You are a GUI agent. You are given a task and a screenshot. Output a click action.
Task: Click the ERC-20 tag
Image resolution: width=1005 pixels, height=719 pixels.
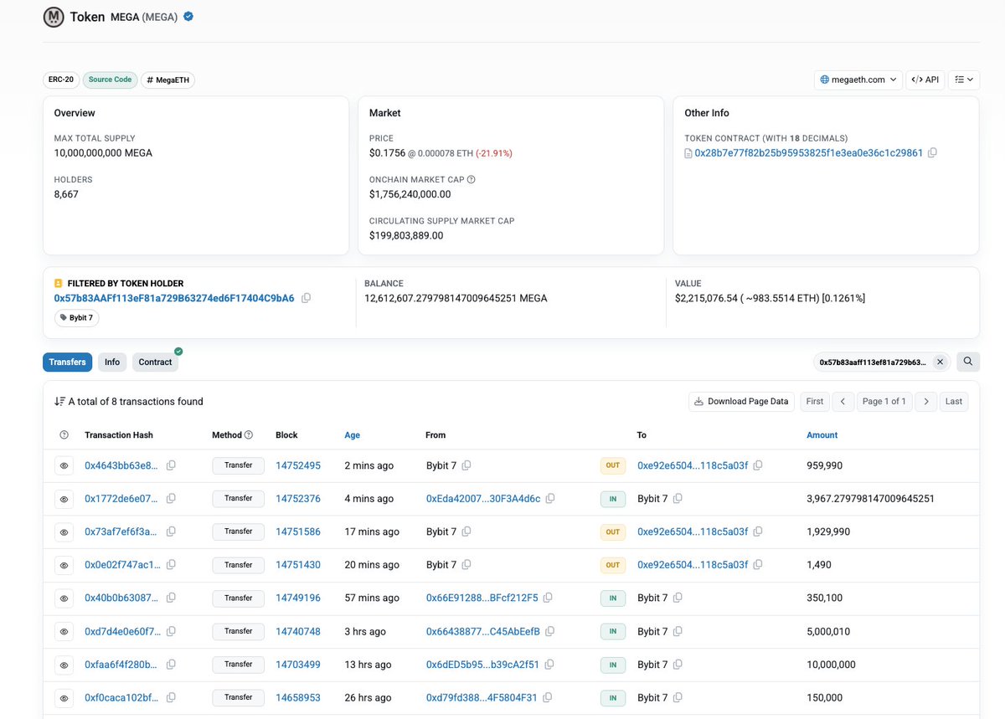tap(61, 80)
